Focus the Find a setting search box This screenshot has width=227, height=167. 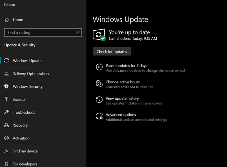click(x=43, y=32)
